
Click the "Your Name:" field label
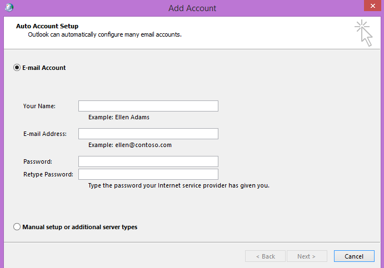pyautogui.click(x=39, y=106)
